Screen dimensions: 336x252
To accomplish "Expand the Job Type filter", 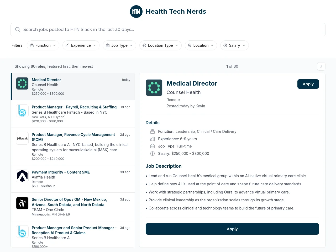I will point(119,45).
